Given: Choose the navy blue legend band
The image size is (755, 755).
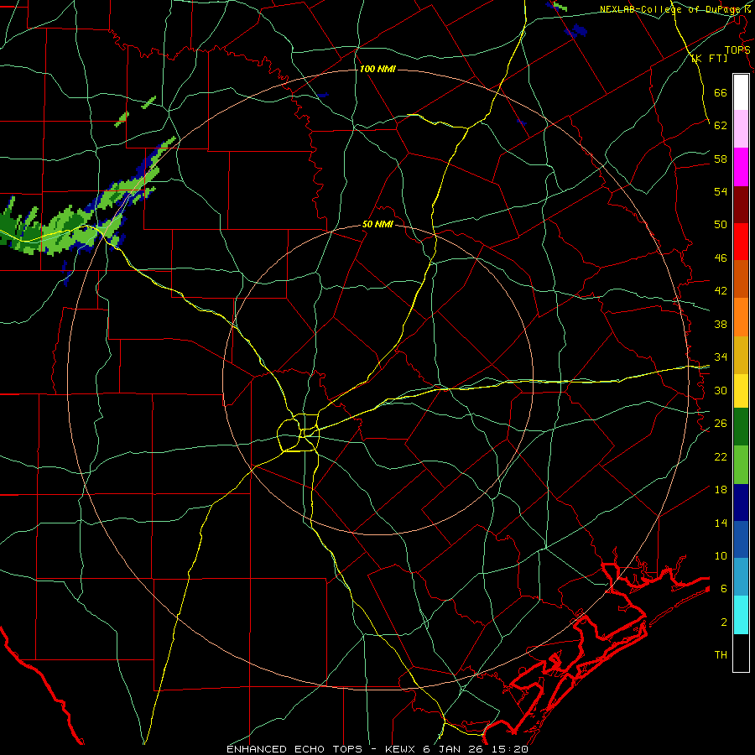Looking at the screenshot, I should [x=741, y=502].
